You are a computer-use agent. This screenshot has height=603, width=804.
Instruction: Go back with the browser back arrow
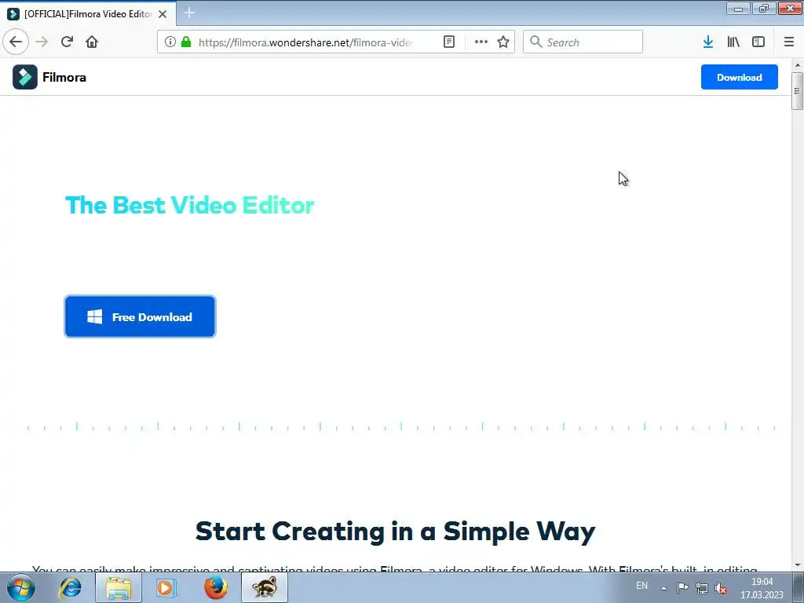pyautogui.click(x=16, y=42)
